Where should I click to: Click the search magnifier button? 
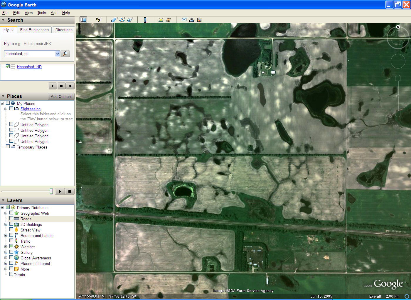pyautogui.click(x=65, y=54)
